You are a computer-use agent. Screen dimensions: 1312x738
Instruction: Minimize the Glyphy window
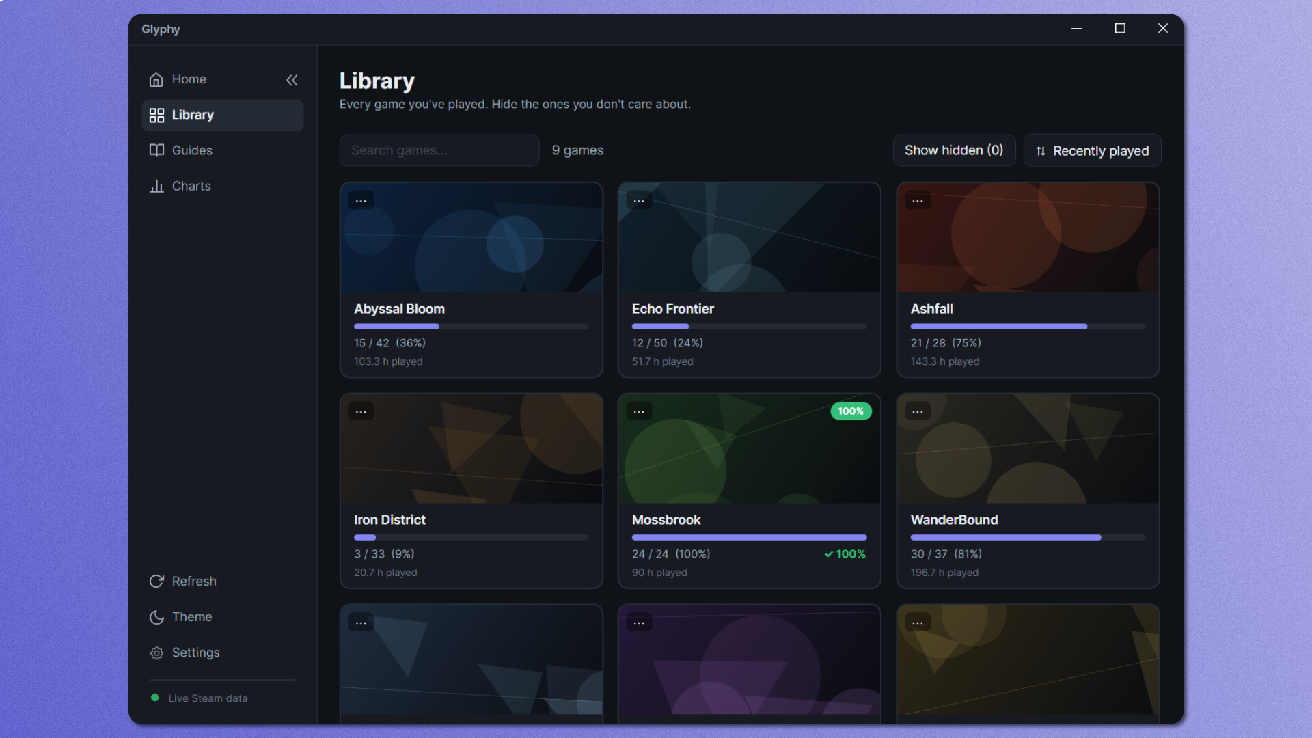tap(1076, 29)
